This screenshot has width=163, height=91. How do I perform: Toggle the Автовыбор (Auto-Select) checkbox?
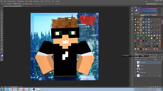pyautogui.click(x=6, y=4)
